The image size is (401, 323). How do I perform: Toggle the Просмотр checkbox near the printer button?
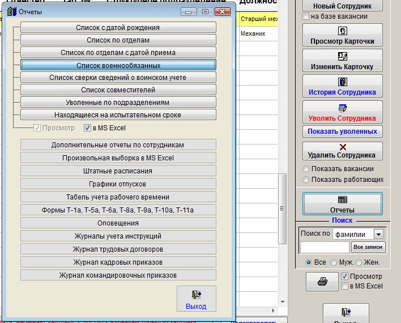point(344,277)
